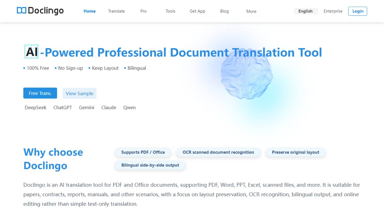The height and width of the screenshot is (215, 384).
Task: Select the ChatGPT model label
Action: point(63,108)
